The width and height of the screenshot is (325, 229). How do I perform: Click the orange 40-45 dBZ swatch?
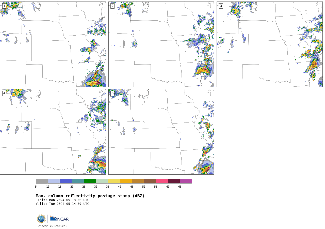(126, 181)
